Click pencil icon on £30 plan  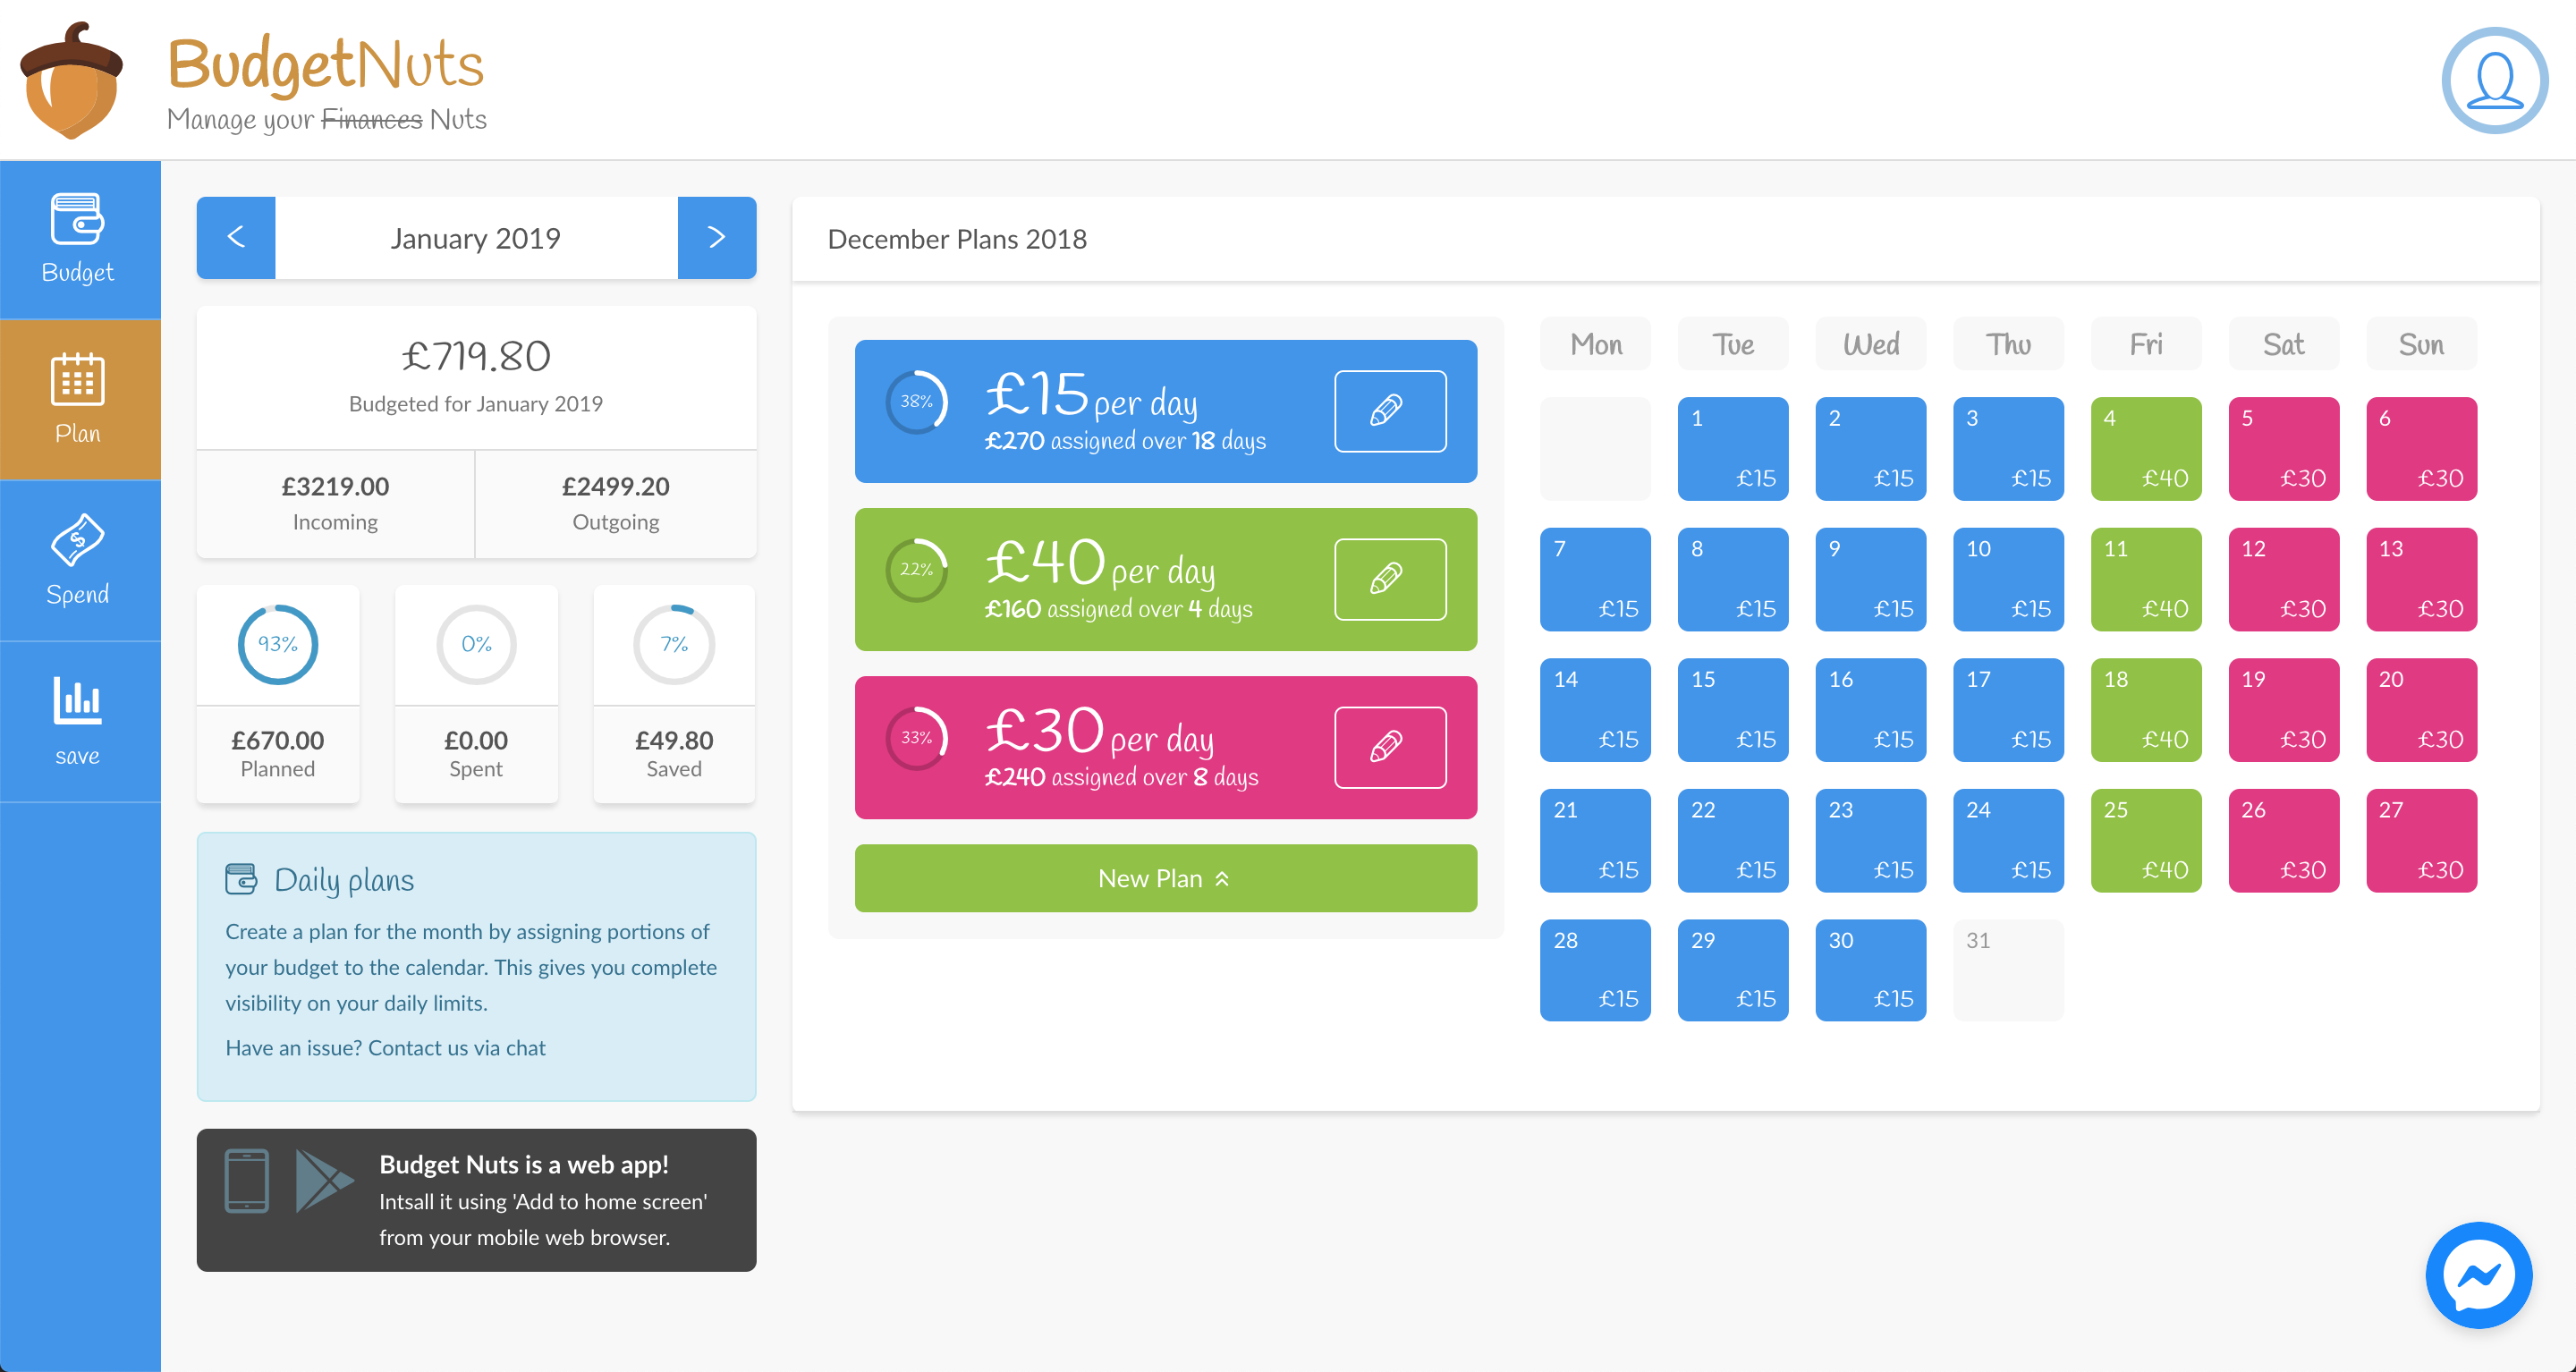[x=1389, y=747]
